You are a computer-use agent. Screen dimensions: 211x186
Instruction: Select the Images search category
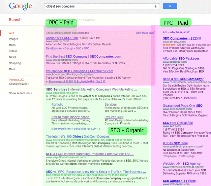coord(14,39)
